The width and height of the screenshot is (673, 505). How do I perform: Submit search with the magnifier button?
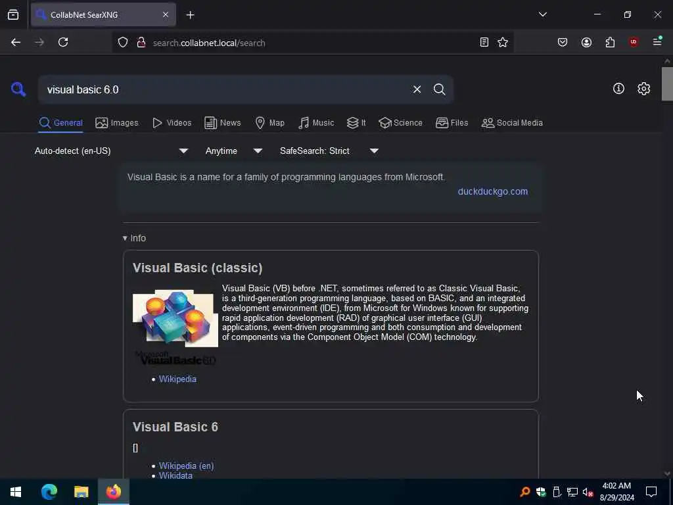pos(439,89)
